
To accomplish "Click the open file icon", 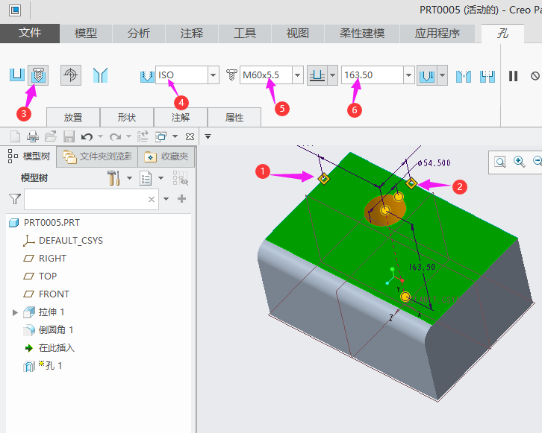I will pyautogui.click(x=51, y=136).
